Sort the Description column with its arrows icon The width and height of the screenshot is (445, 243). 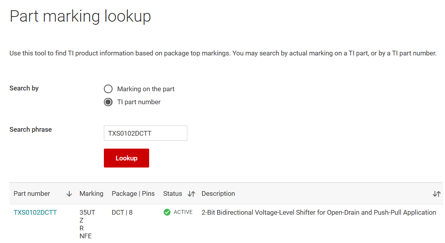click(436, 194)
